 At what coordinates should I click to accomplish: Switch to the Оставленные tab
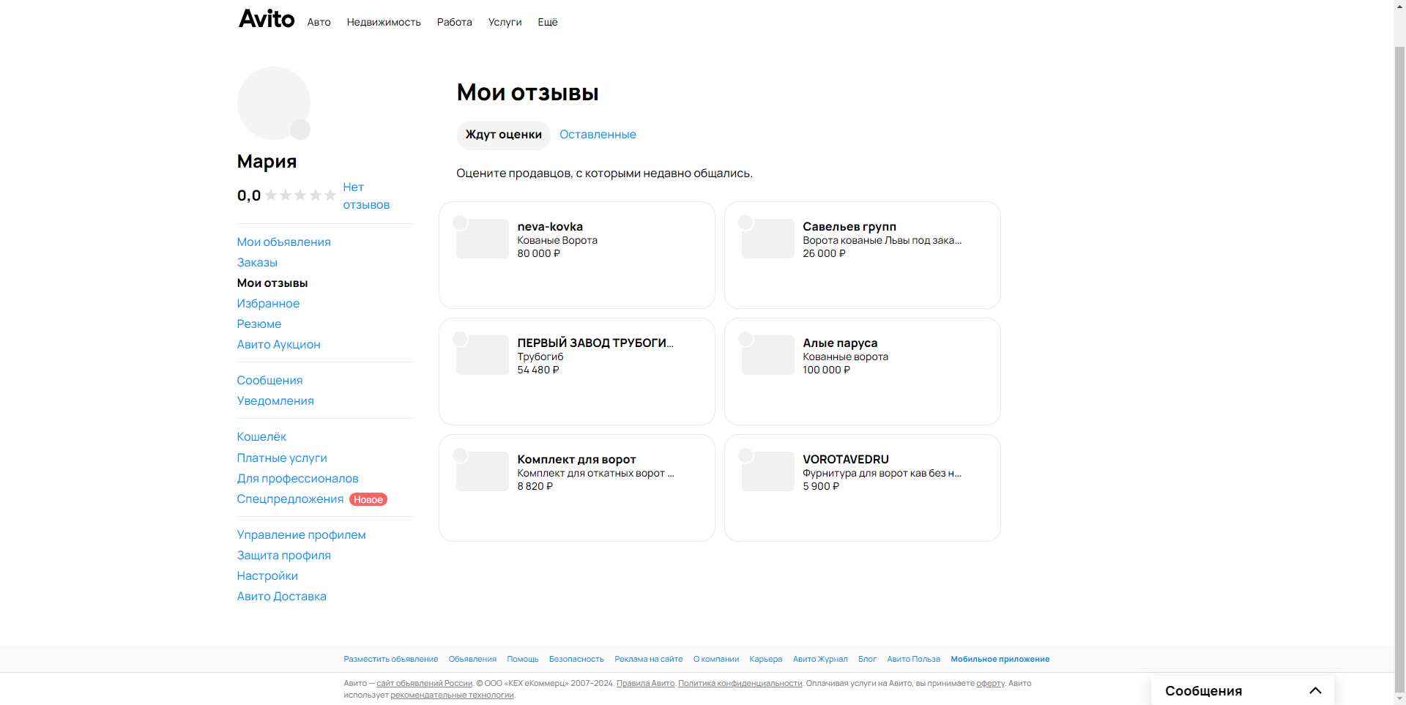pyautogui.click(x=598, y=135)
